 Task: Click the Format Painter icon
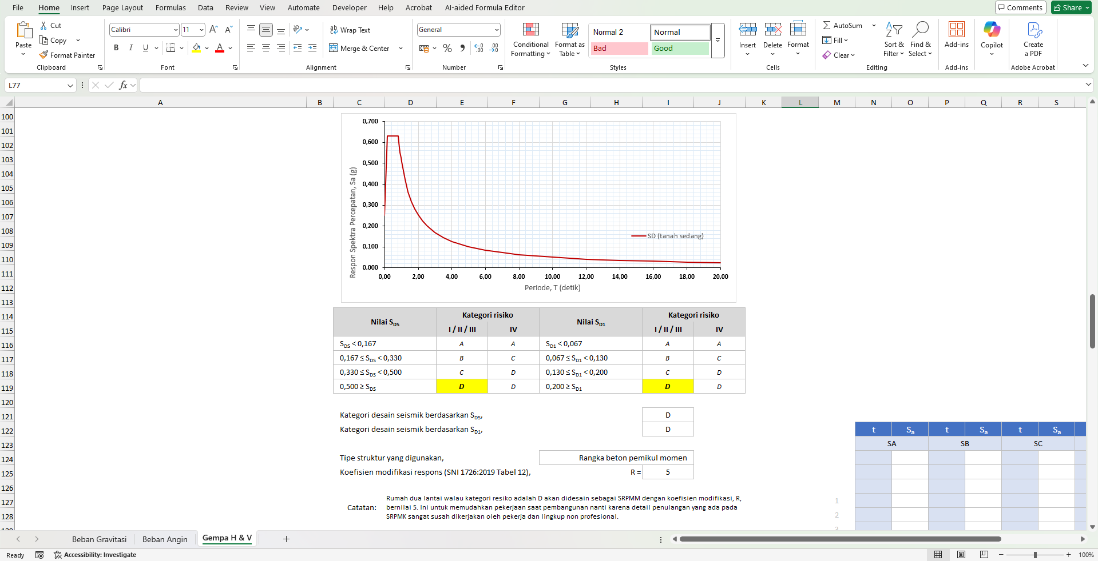pyautogui.click(x=43, y=55)
